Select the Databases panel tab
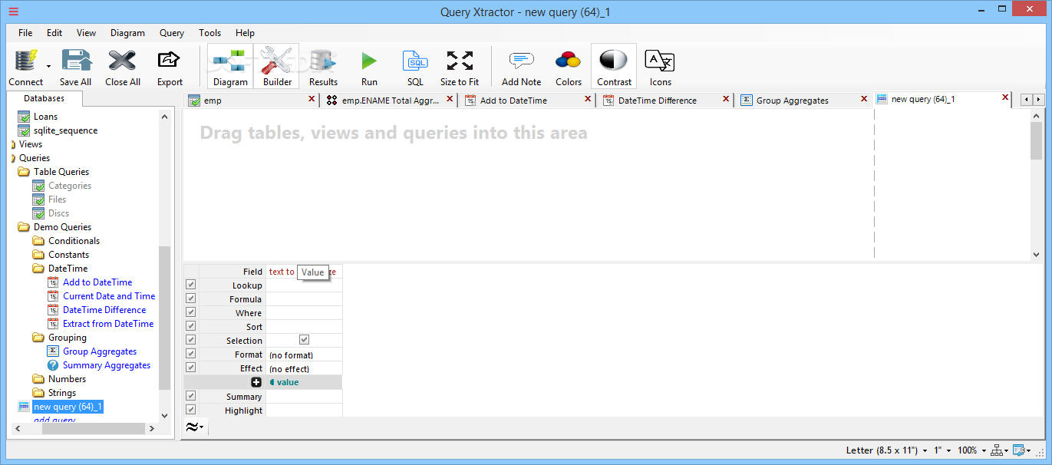 coord(44,98)
